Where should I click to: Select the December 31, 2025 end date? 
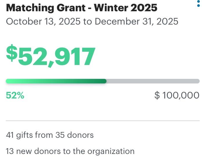click(136, 21)
